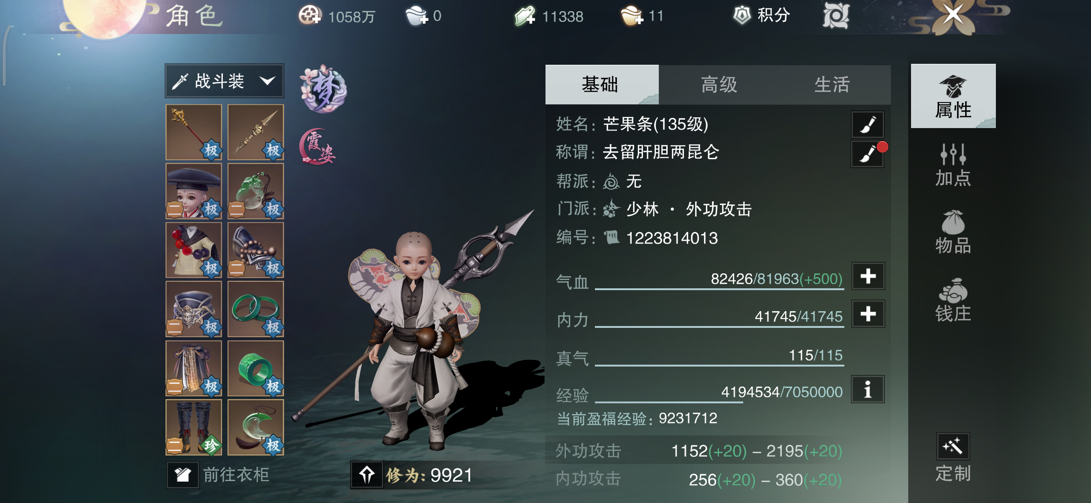
Task: Open the 定制 customization panel
Action: click(x=953, y=457)
